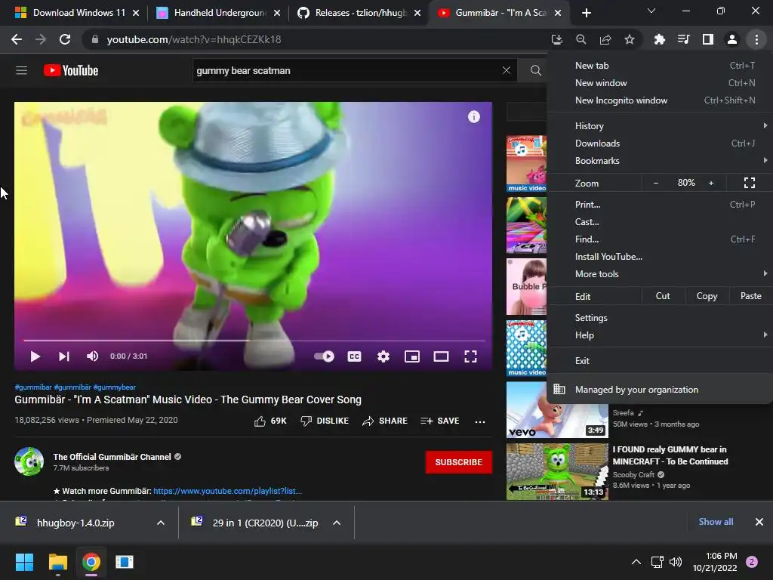This screenshot has width=773, height=580.
Task: Open Downloads from Chrome menu
Action: click(x=660, y=143)
